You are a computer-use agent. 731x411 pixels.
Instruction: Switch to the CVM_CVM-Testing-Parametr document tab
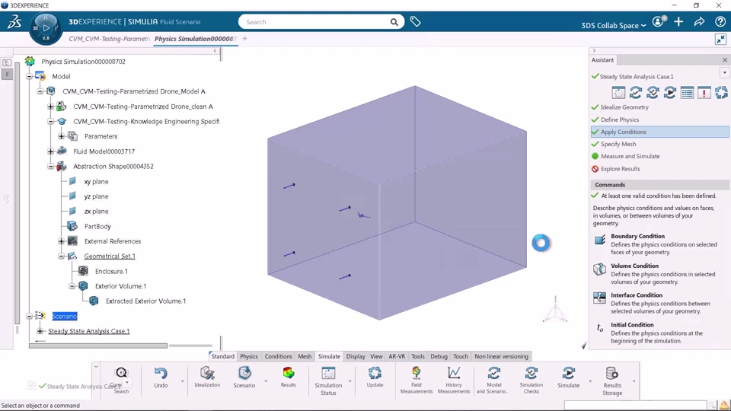109,39
